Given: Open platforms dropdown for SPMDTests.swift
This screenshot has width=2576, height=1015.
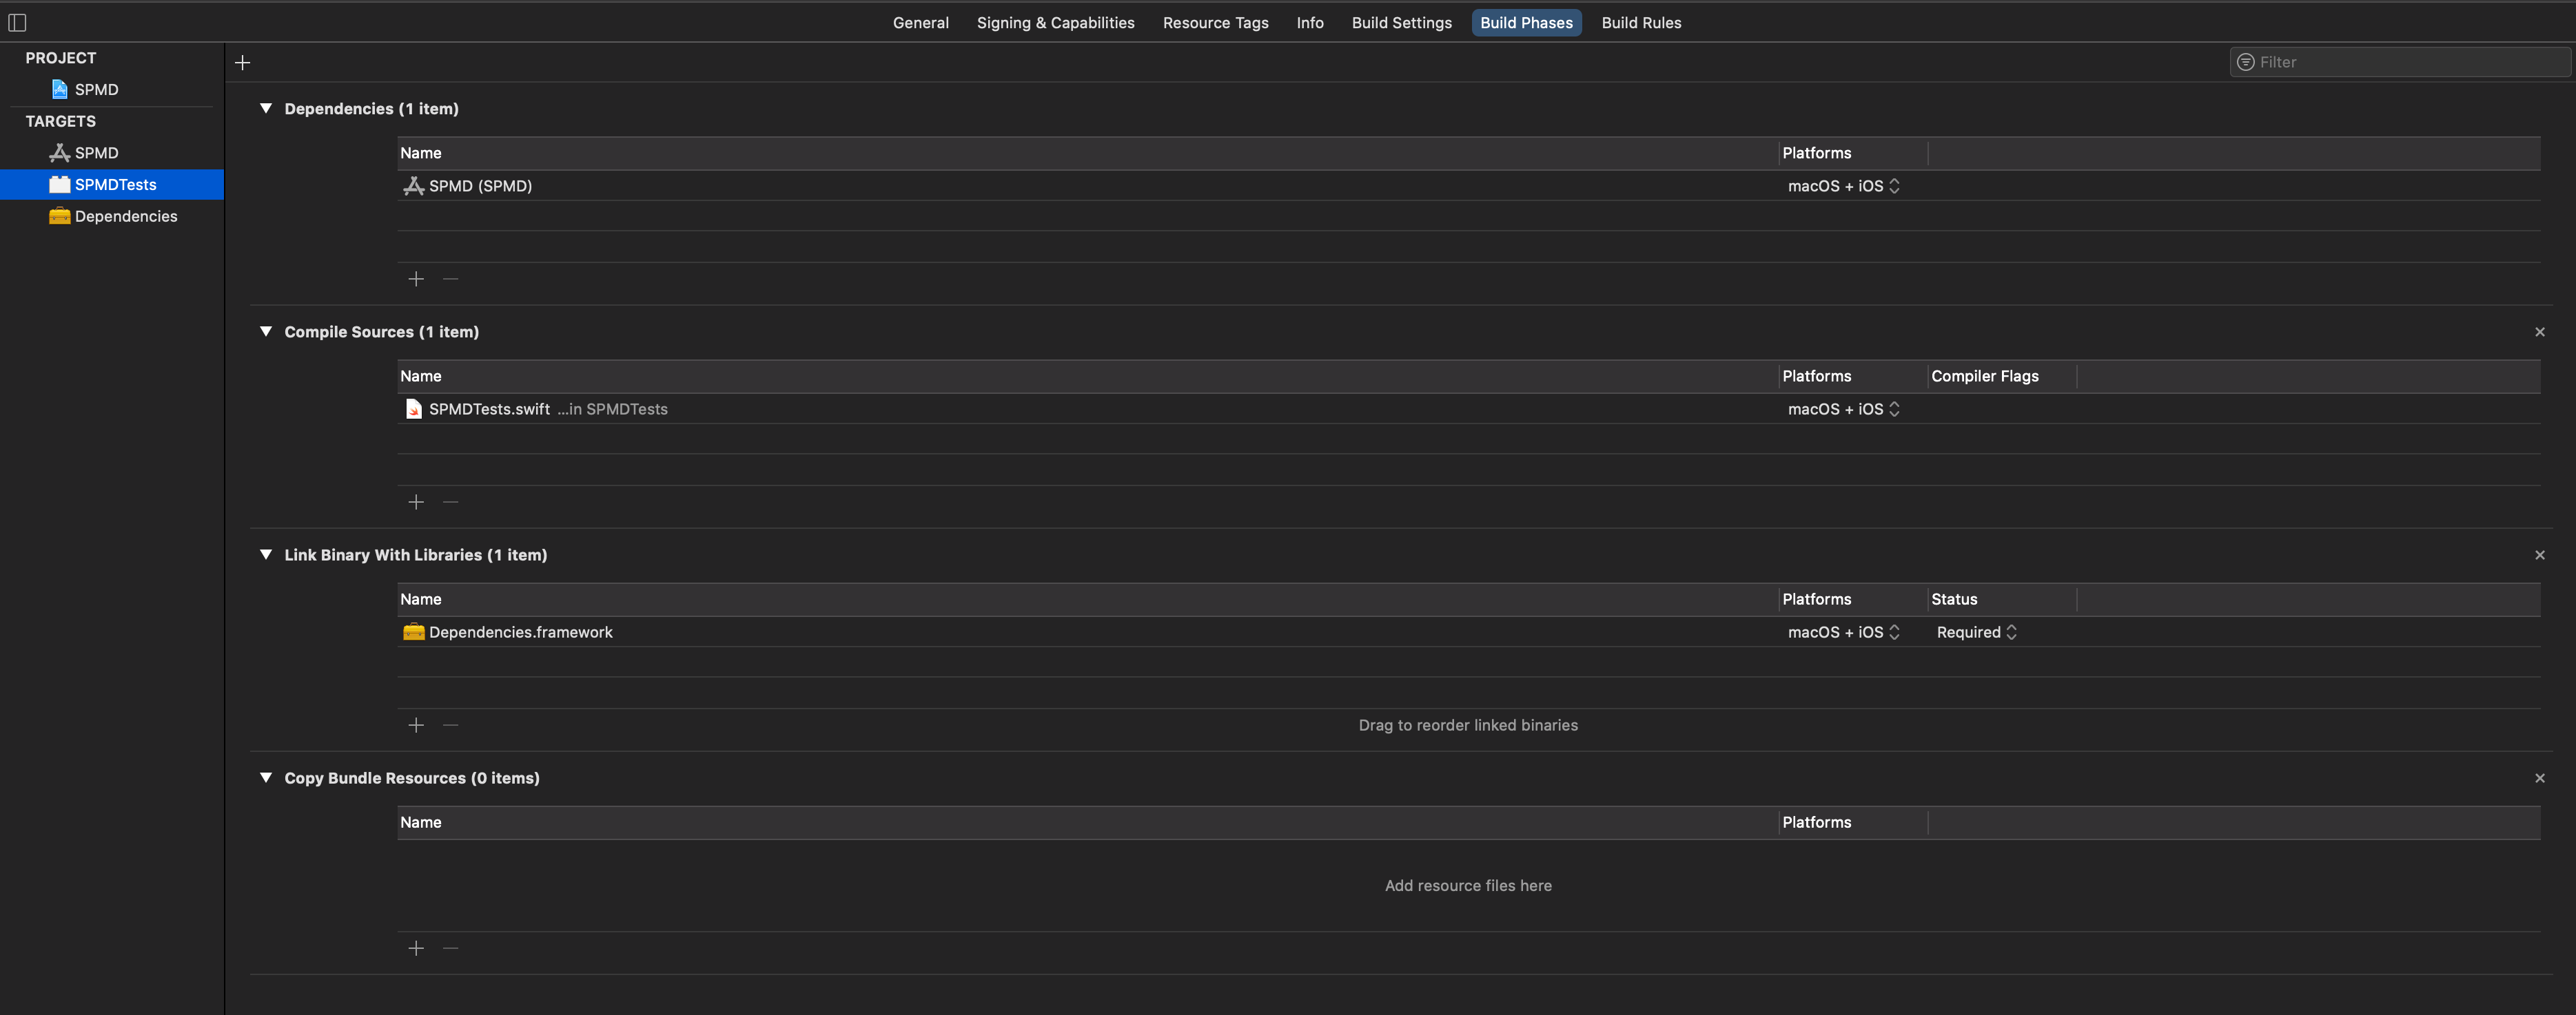Looking at the screenshot, I should pos(1843,408).
